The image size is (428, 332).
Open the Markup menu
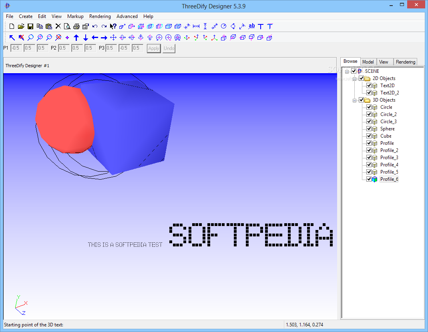click(x=75, y=16)
